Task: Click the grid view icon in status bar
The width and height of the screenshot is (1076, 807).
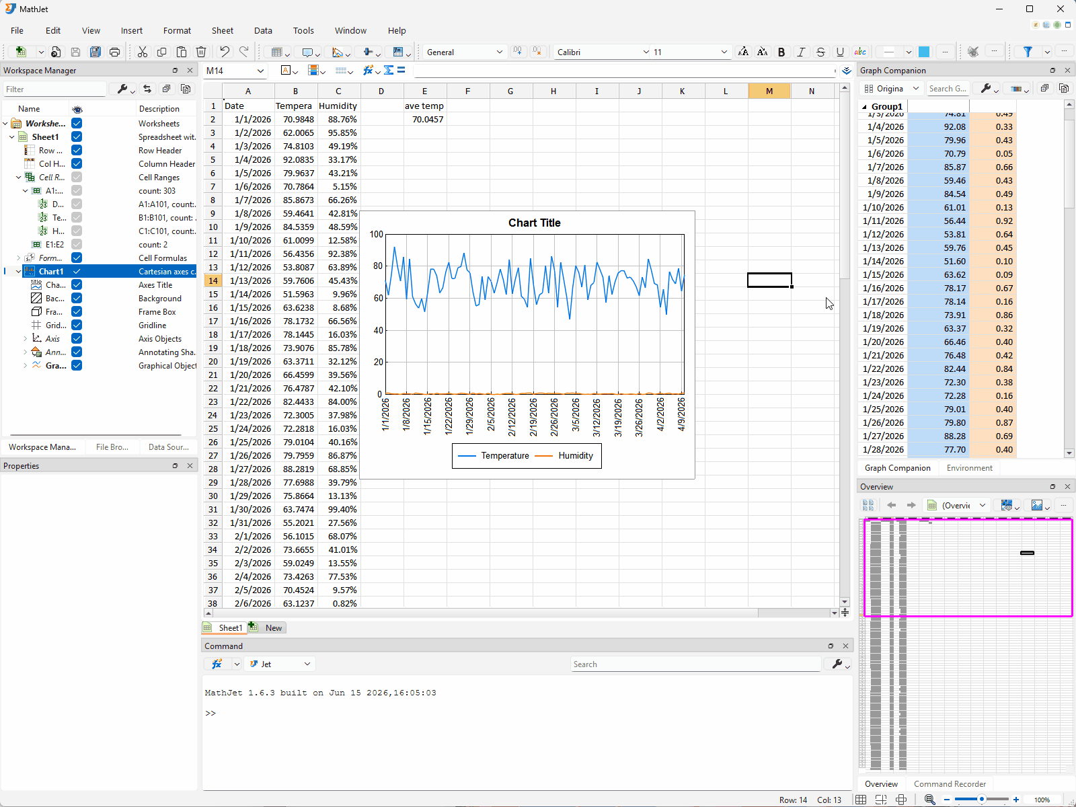Action: click(861, 800)
